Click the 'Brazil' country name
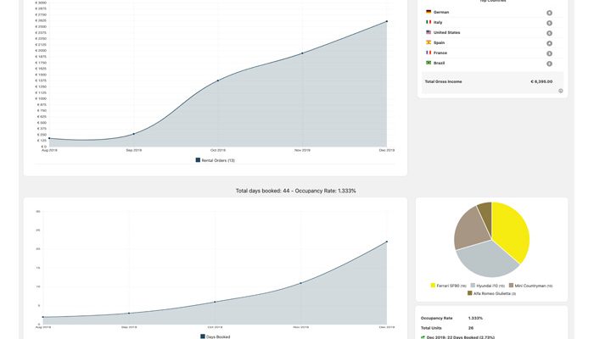 (x=439, y=63)
